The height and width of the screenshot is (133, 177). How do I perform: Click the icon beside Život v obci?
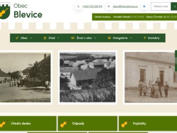pos(73,38)
